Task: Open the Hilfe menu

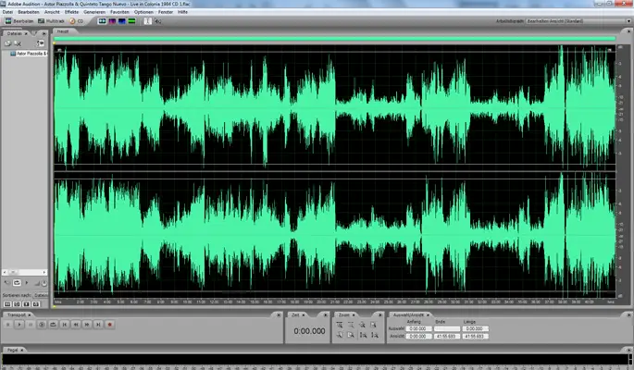Action: coord(182,12)
